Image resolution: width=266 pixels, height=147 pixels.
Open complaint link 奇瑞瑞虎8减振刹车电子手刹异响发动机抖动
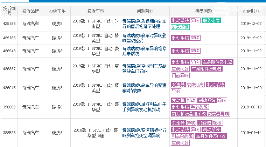click(x=144, y=107)
